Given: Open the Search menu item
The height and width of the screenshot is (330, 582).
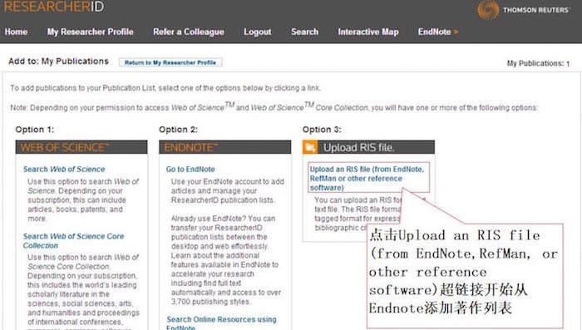Looking at the screenshot, I should pyautogui.click(x=305, y=32).
